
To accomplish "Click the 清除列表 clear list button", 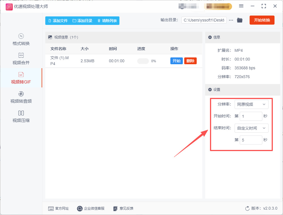I will (107, 21).
